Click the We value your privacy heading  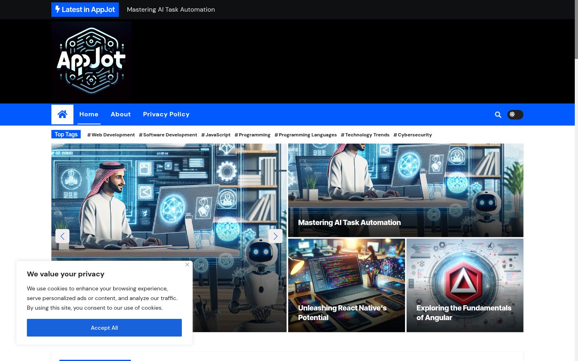66,274
